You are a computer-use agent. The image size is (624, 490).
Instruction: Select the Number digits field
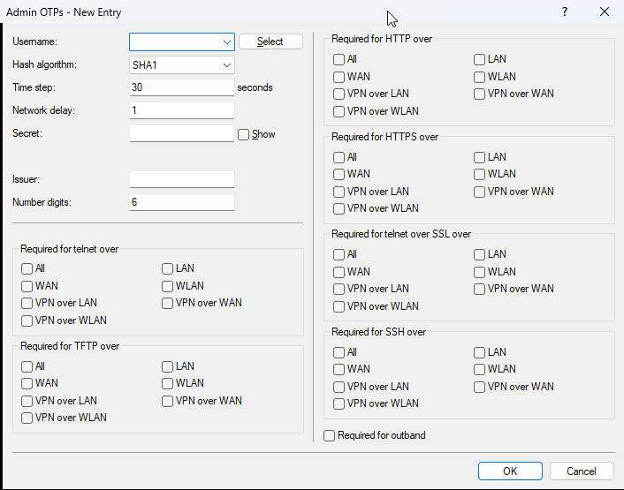(181, 202)
